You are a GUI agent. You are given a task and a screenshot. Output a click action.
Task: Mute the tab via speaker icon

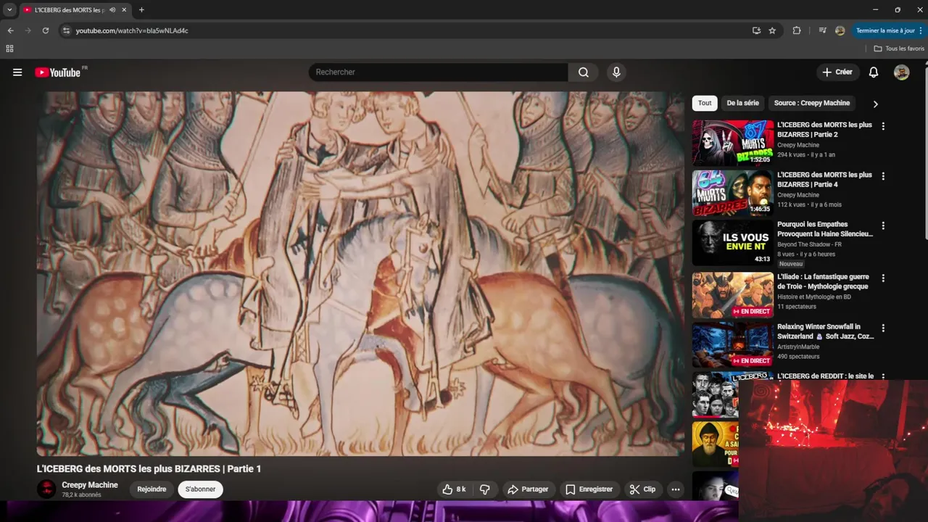[112, 10]
